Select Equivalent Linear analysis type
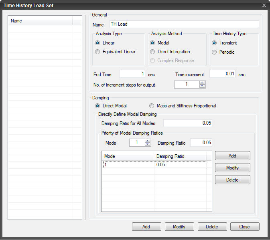The width and height of the screenshot is (270, 240). (98, 52)
